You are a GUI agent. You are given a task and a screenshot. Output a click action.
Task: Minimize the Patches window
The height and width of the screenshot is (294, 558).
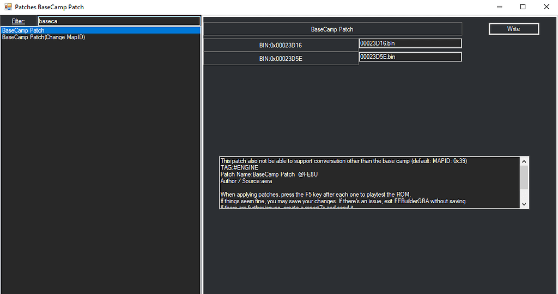pos(498,7)
